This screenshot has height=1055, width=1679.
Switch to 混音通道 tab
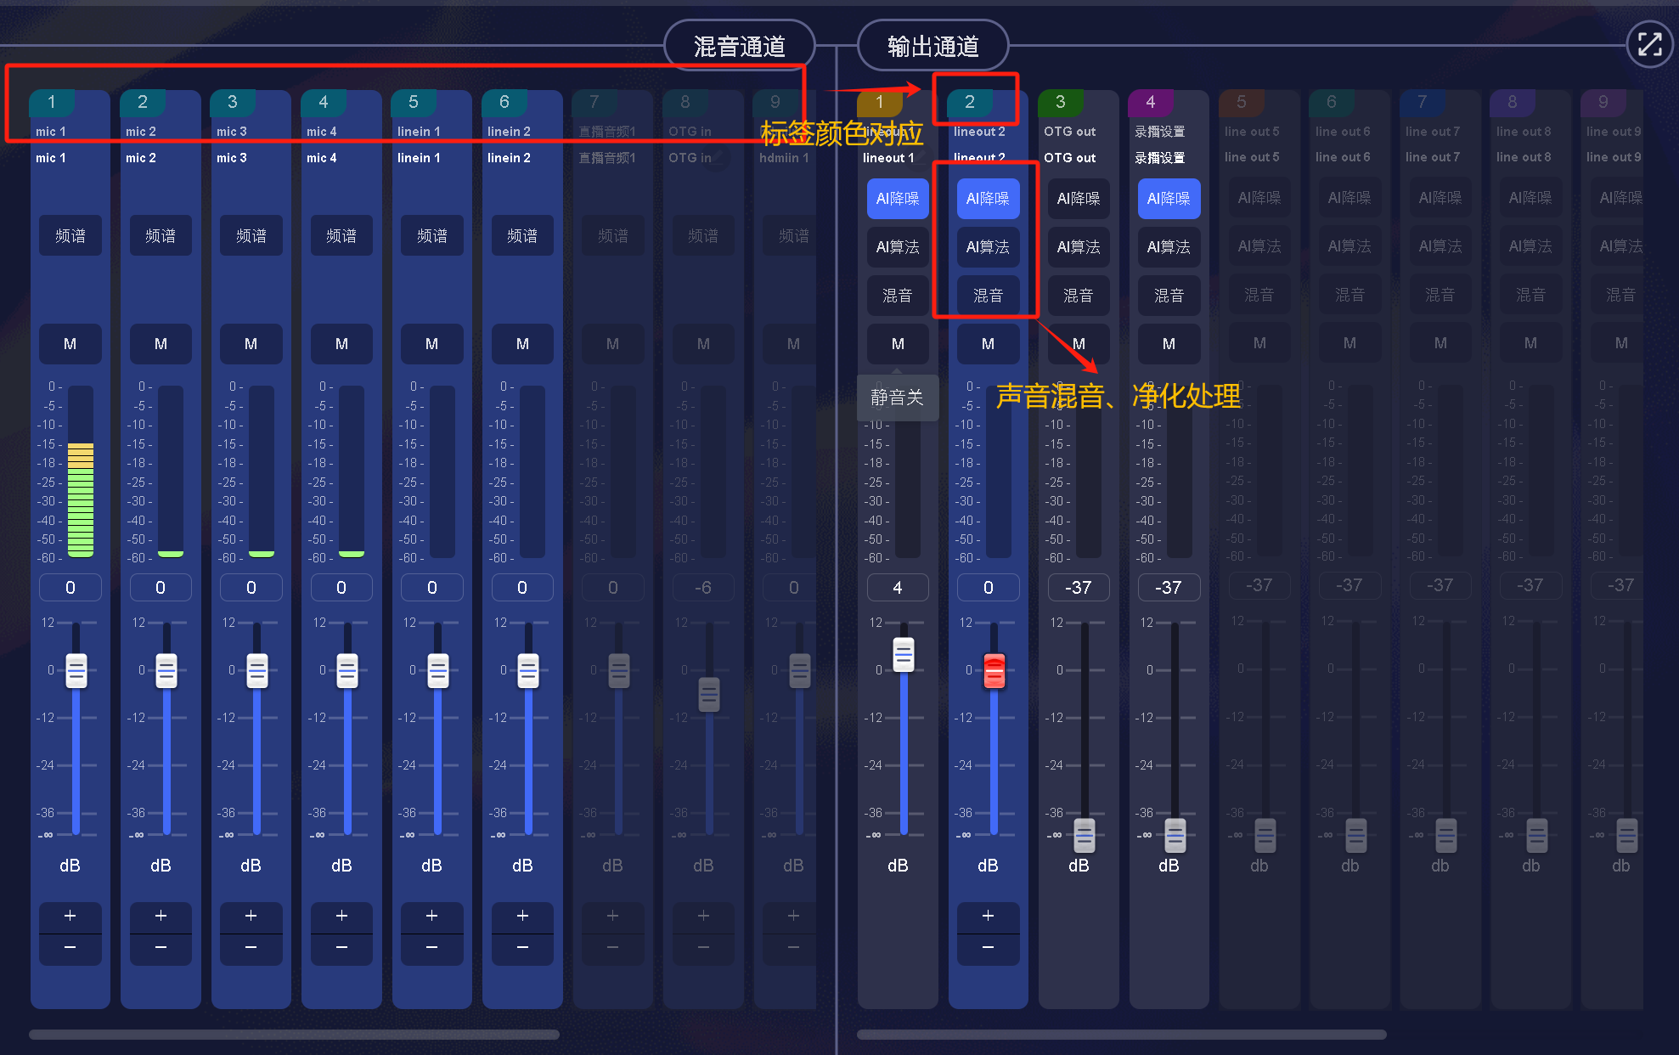pyautogui.click(x=739, y=46)
